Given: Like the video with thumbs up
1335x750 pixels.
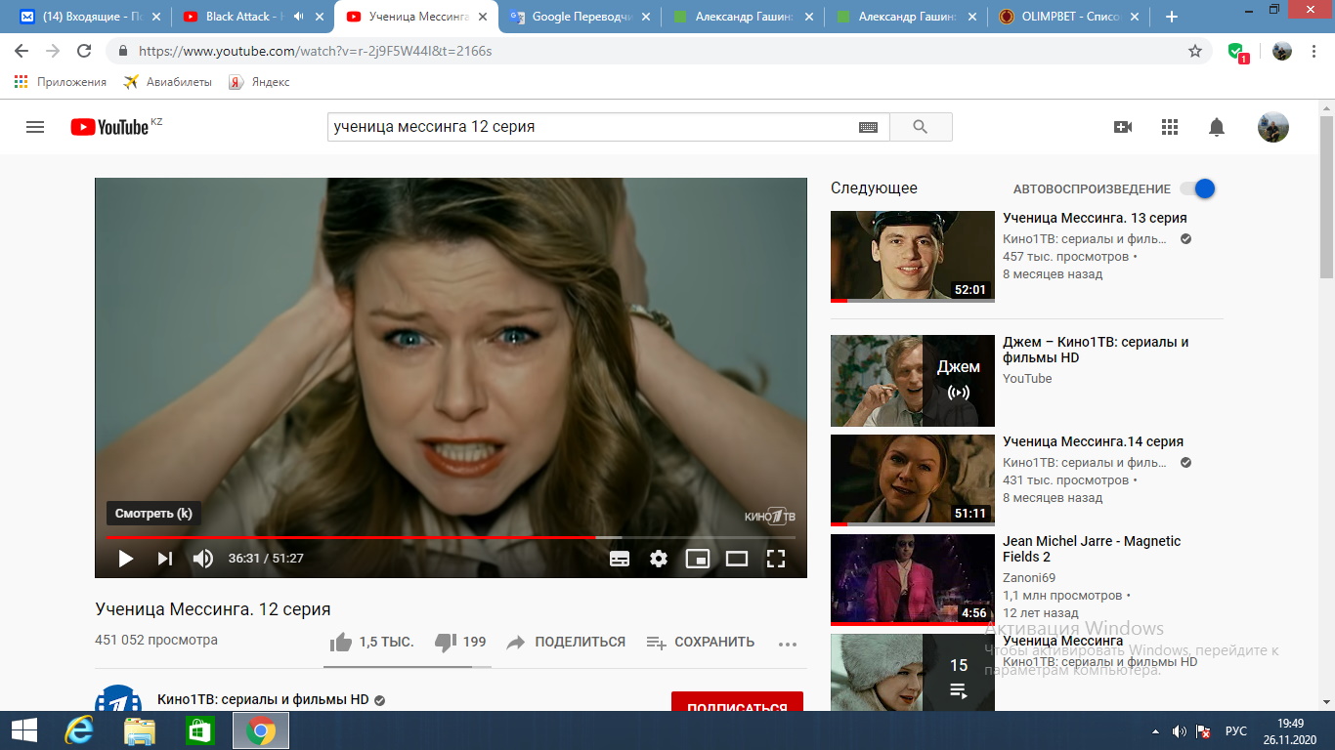Looking at the screenshot, I should point(341,642).
